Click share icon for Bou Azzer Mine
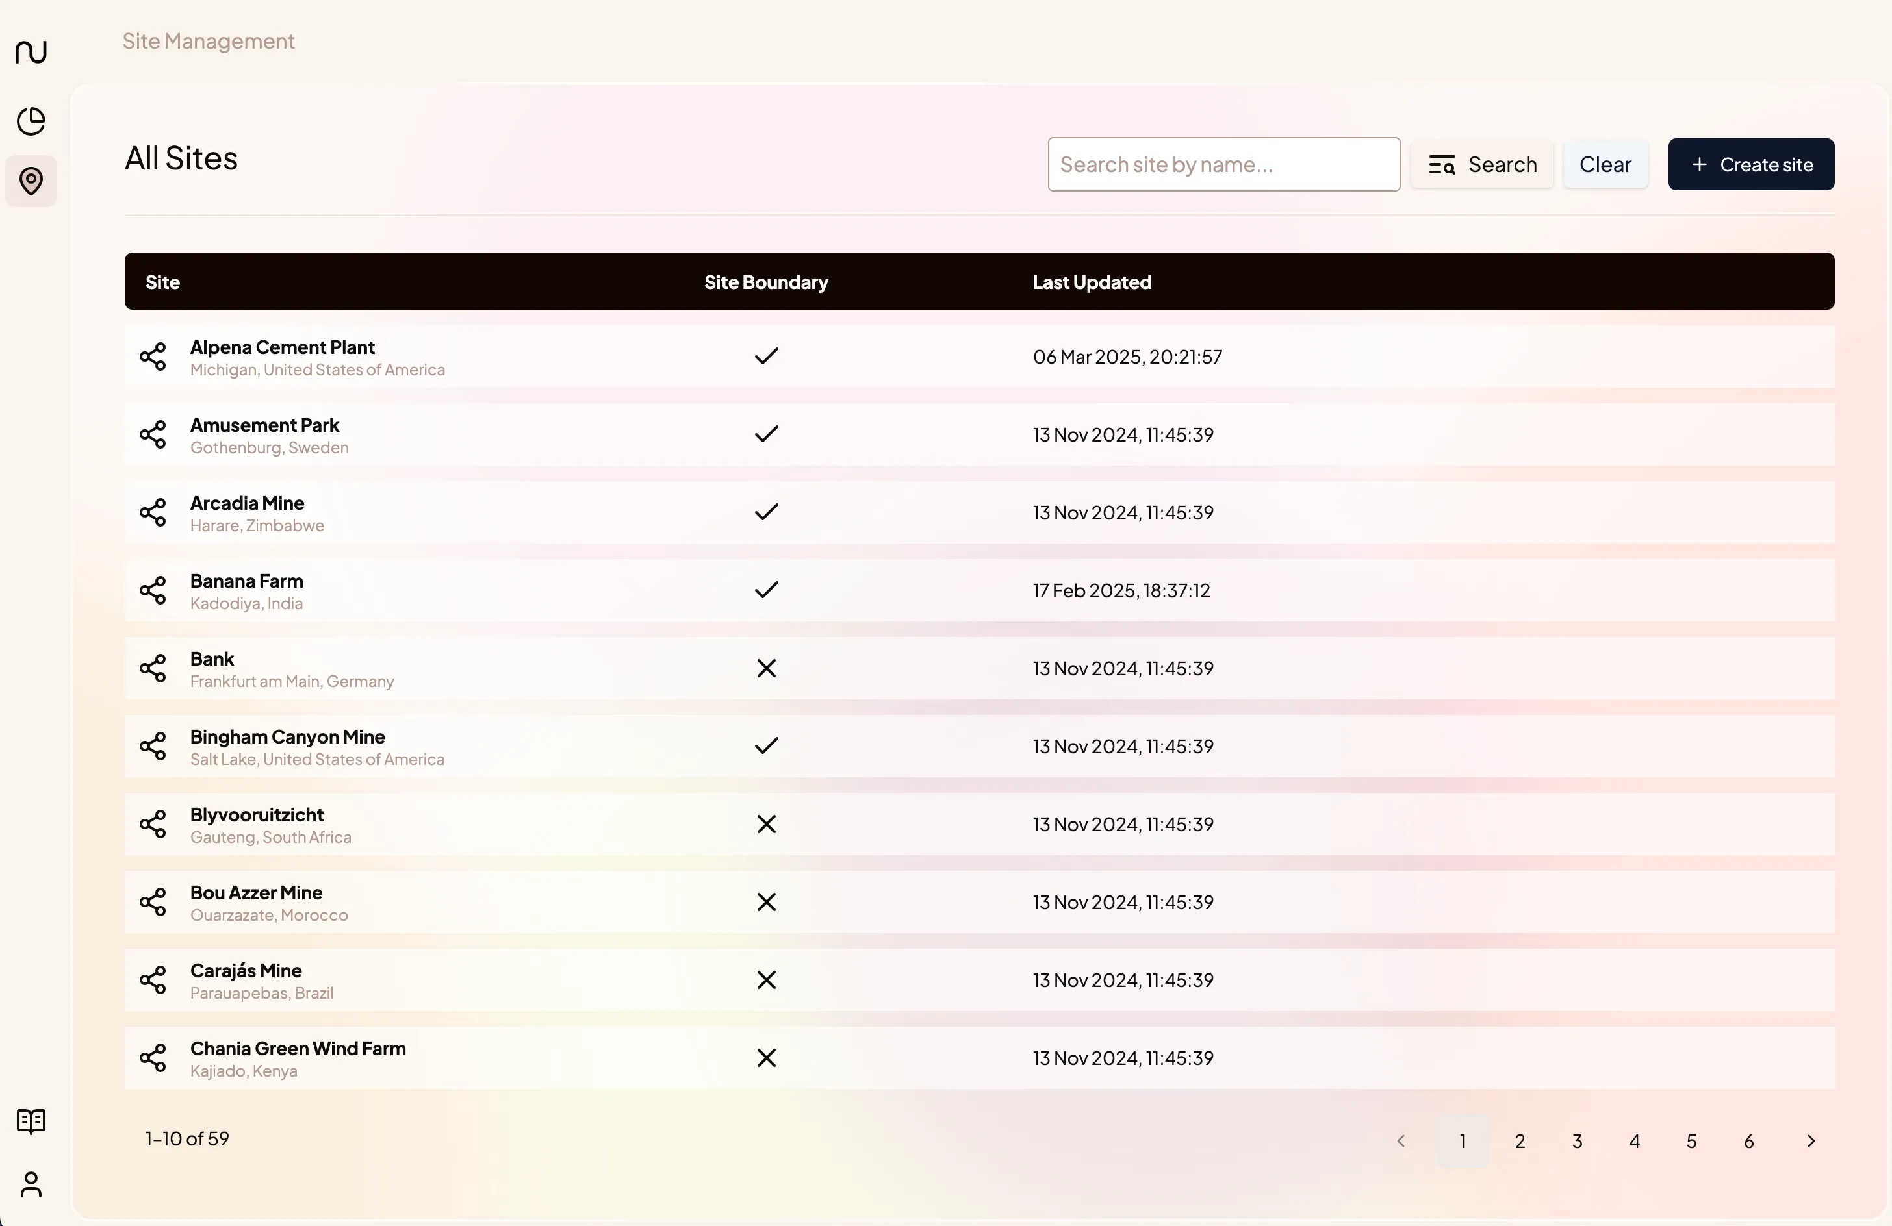The image size is (1892, 1226). click(153, 902)
